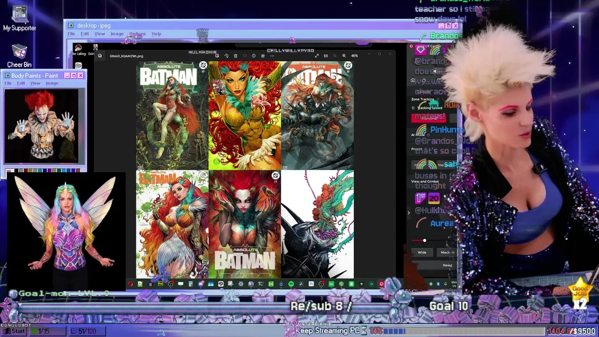Open the file Info icon in Photos
The height and width of the screenshot is (337, 599).
[254, 56]
